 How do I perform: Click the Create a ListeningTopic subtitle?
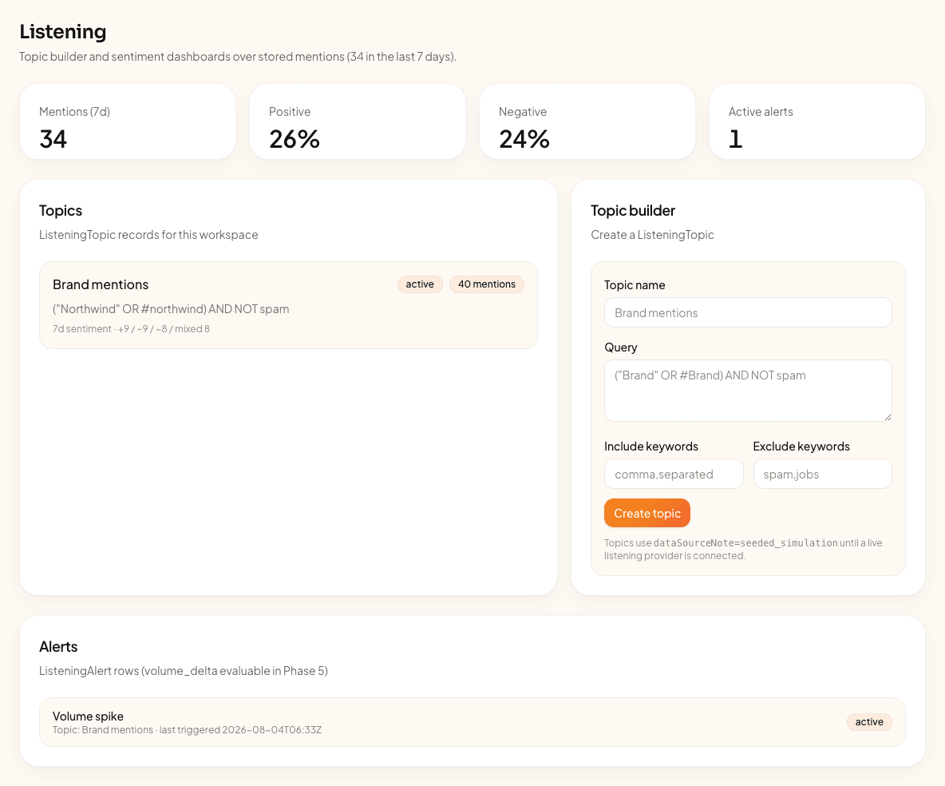[652, 235]
